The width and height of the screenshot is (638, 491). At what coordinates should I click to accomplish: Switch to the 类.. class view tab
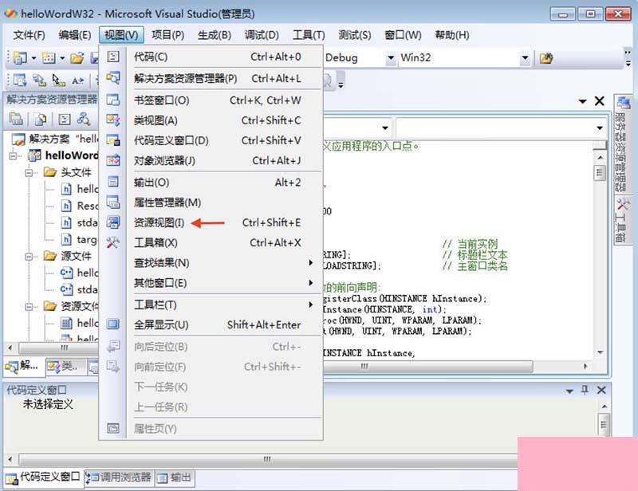click(65, 366)
